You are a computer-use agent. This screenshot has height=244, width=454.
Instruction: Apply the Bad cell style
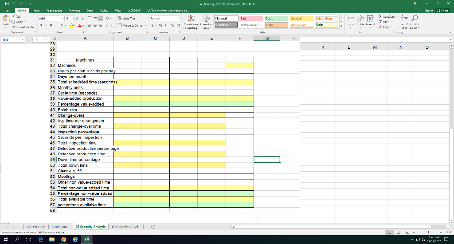(x=251, y=18)
